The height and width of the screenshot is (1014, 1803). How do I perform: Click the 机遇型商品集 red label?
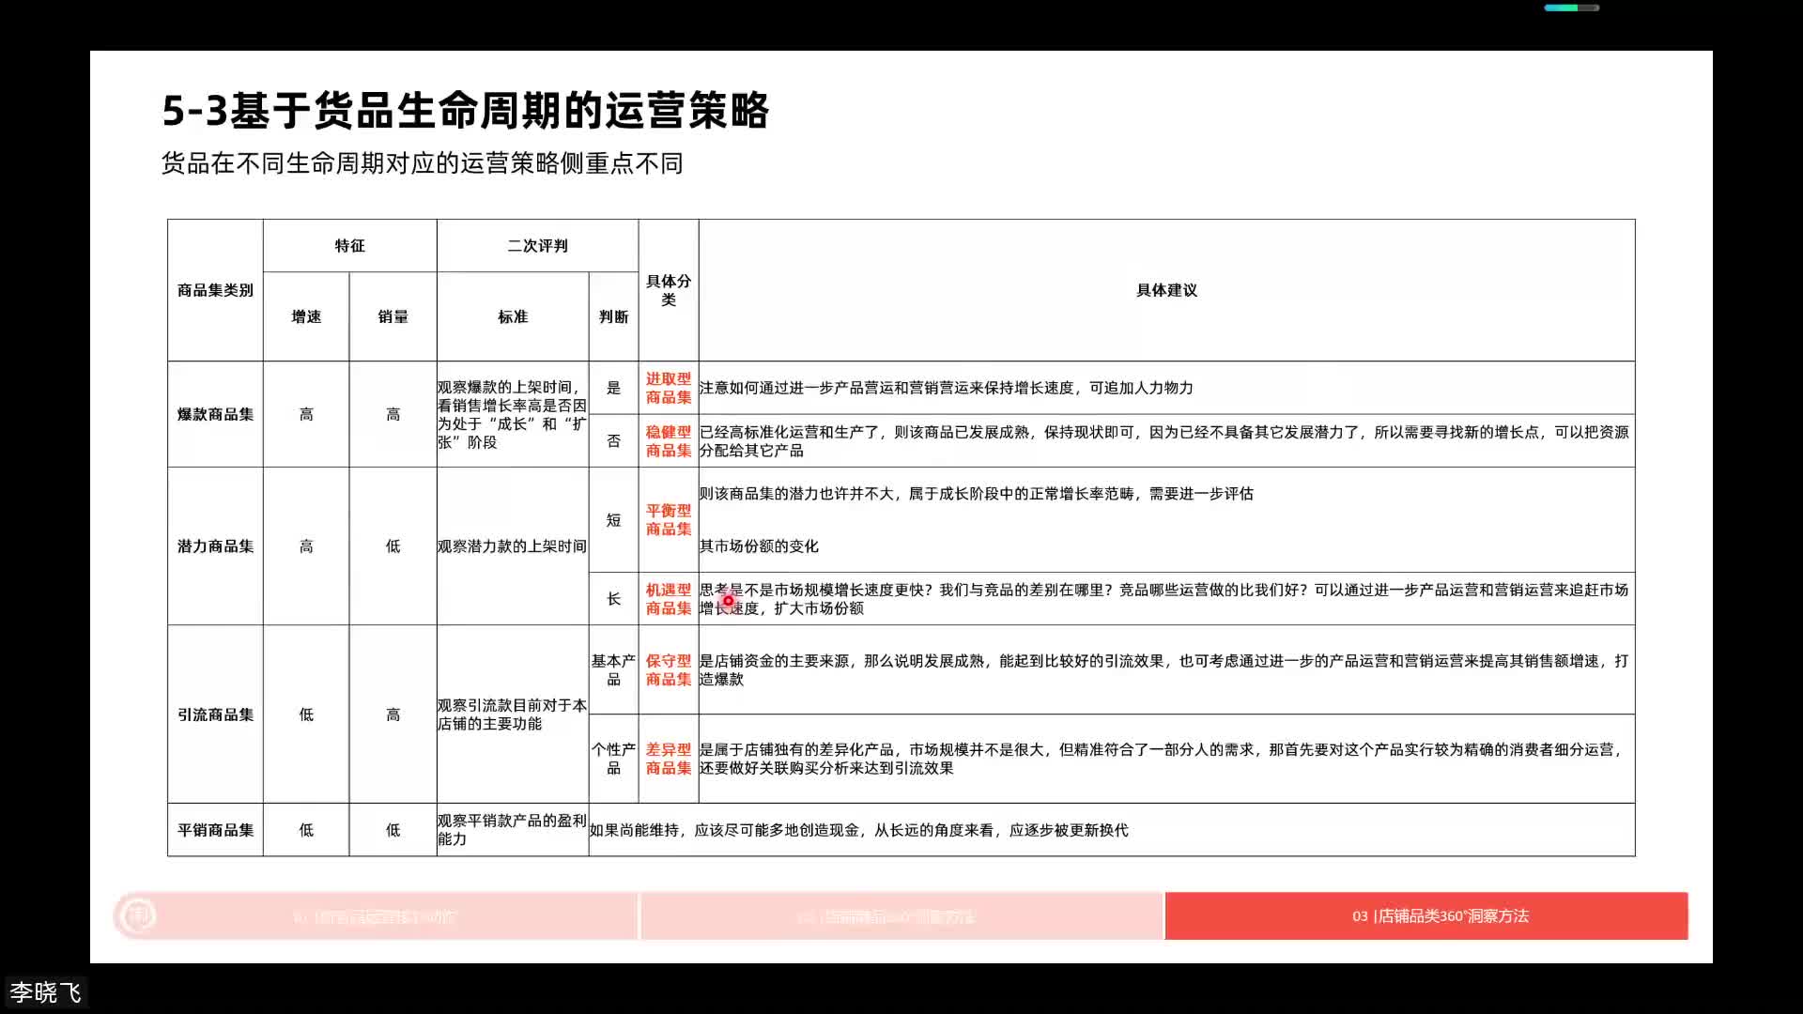tap(667, 599)
